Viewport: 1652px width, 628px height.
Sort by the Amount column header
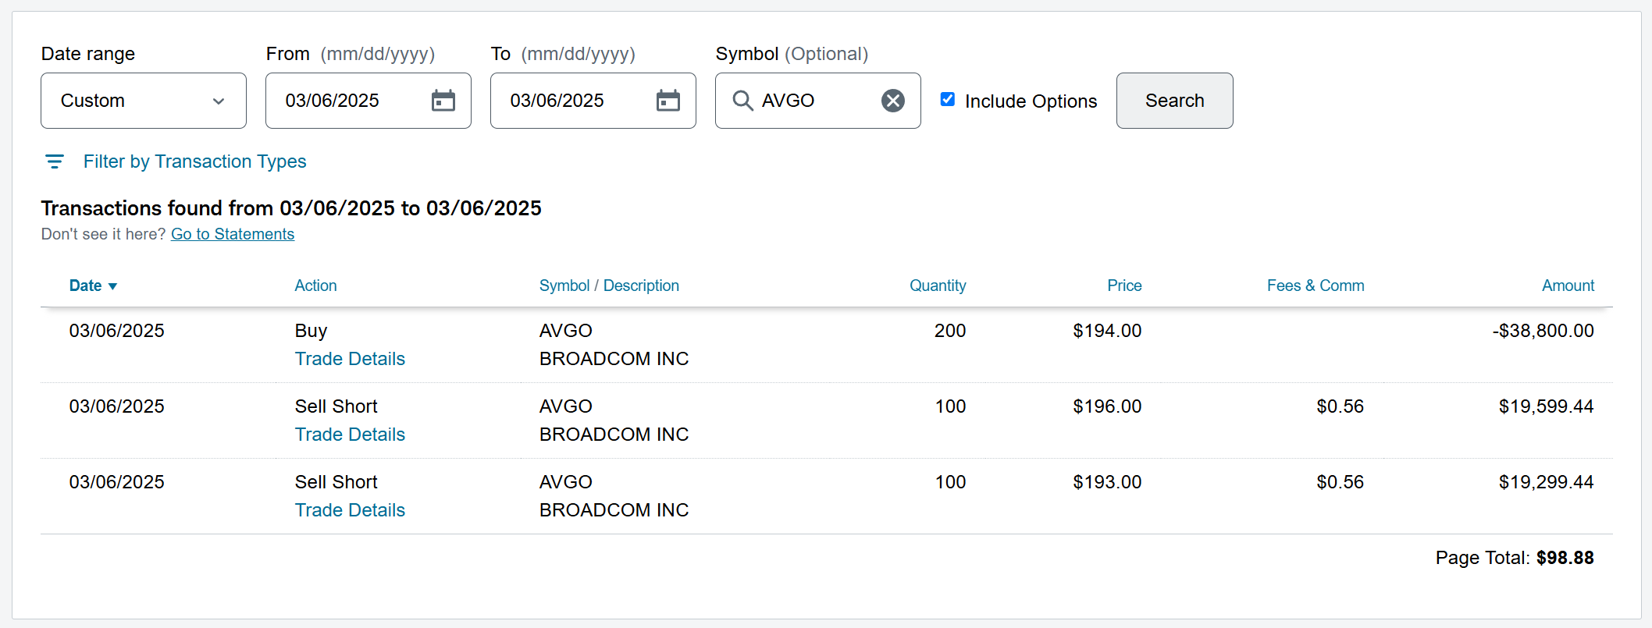[x=1568, y=286]
